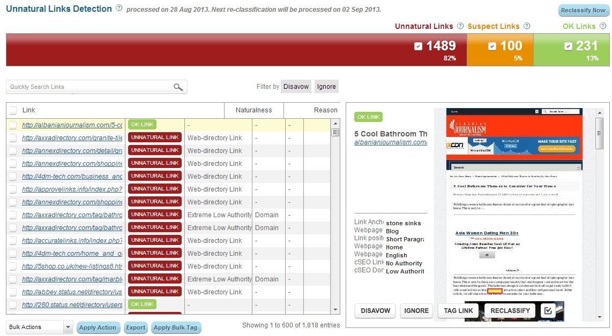612x336 pixels.
Task: Tick the select-all checkbox in the Link header
Action: 13,110
